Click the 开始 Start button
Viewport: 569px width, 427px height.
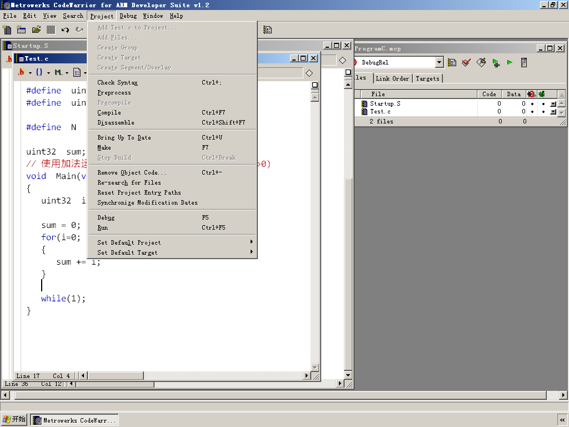click(14, 420)
